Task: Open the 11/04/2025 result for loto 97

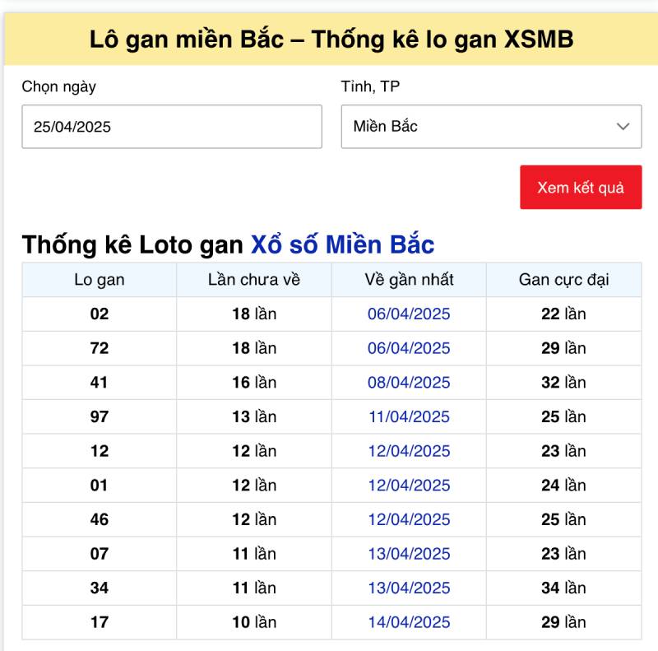Action: pos(409,416)
